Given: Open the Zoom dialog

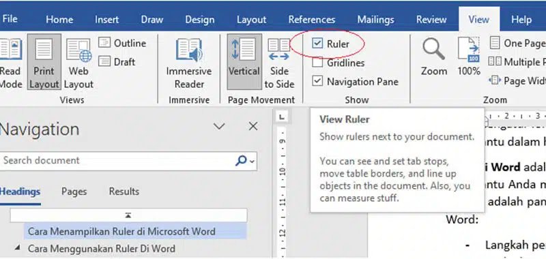Looking at the screenshot, I should [434, 57].
